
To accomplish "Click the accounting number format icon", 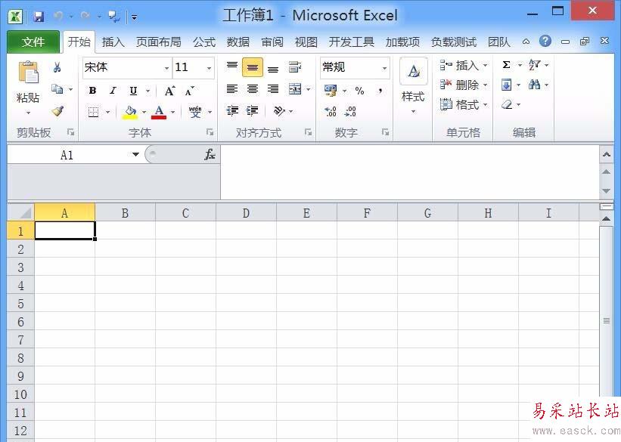I will (x=330, y=91).
